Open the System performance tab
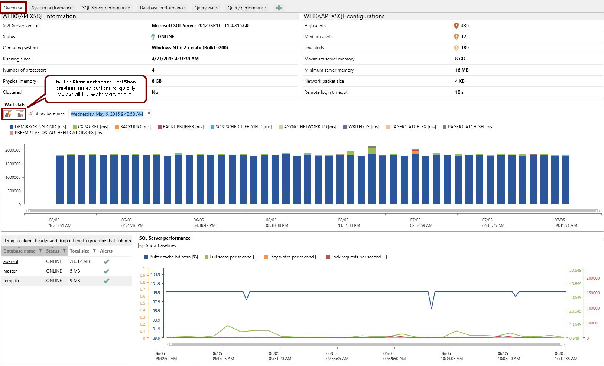This screenshot has width=604, height=366. tap(52, 8)
